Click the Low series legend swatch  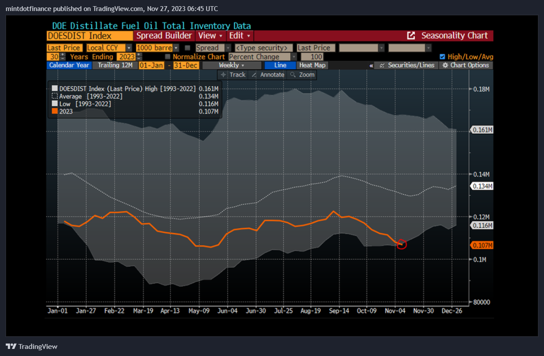pos(55,104)
